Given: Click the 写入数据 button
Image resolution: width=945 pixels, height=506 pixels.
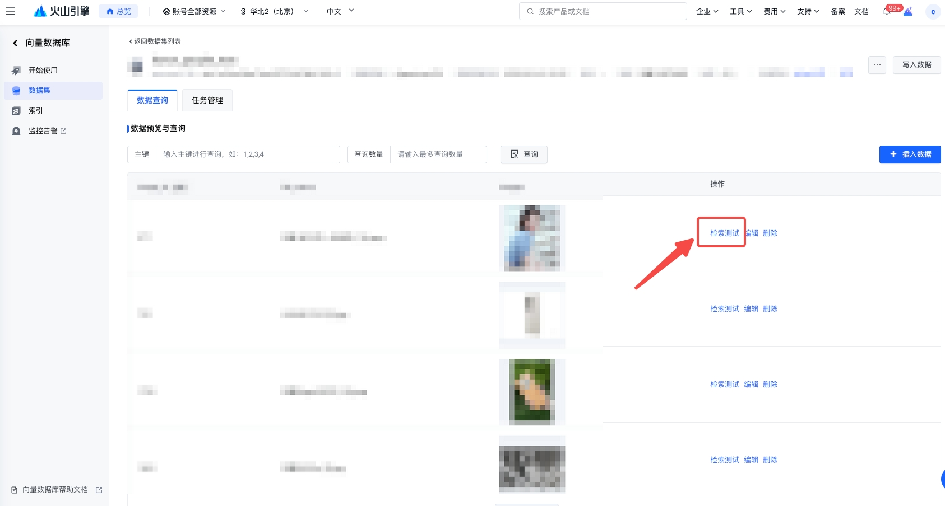Looking at the screenshot, I should coord(917,65).
